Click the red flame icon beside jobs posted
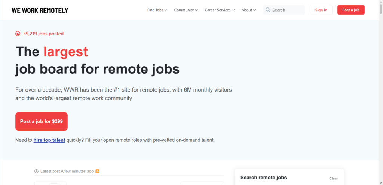 click(x=18, y=34)
